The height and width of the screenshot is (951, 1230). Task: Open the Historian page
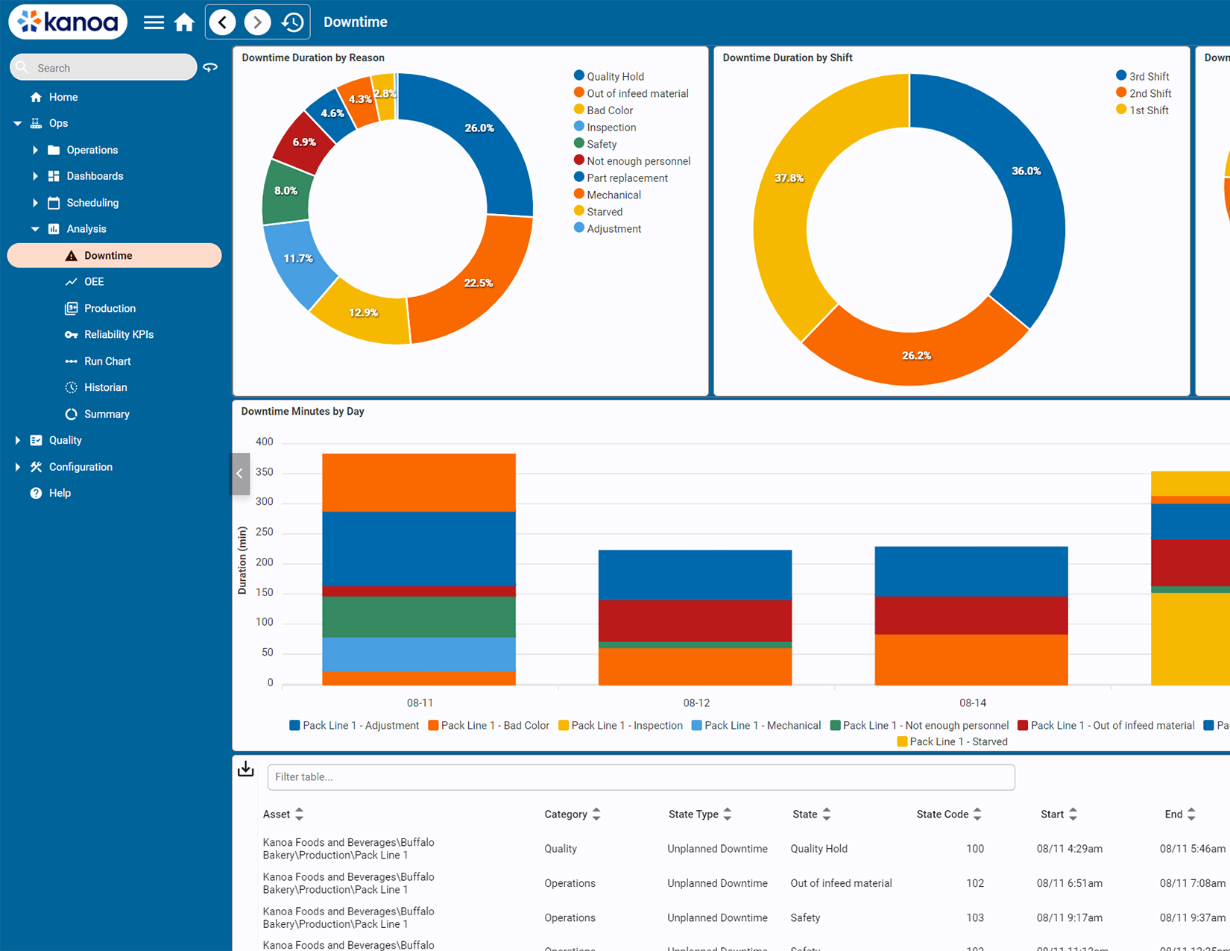coord(105,387)
